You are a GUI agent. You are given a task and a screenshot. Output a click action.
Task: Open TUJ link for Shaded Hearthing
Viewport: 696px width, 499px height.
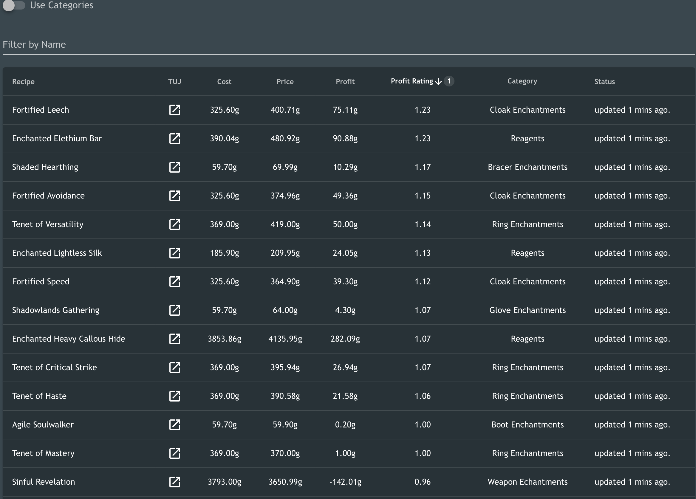click(175, 167)
